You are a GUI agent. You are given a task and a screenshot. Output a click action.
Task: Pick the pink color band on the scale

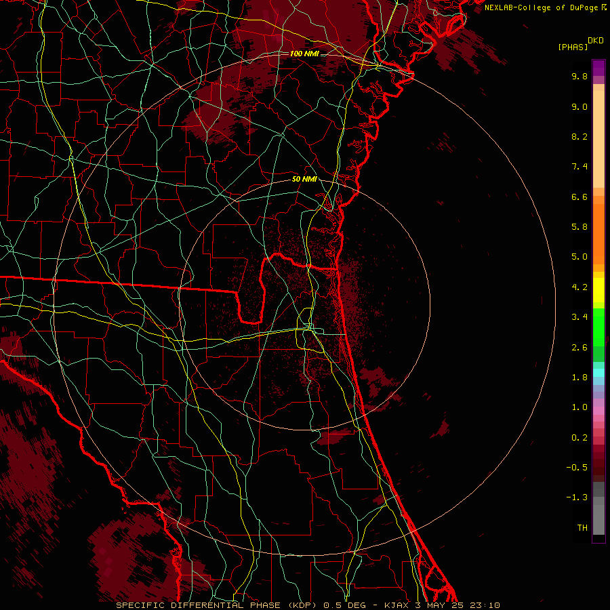598,411
